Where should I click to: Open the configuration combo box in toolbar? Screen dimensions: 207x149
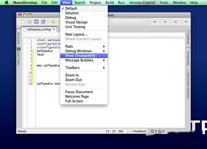(x=130, y=22)
